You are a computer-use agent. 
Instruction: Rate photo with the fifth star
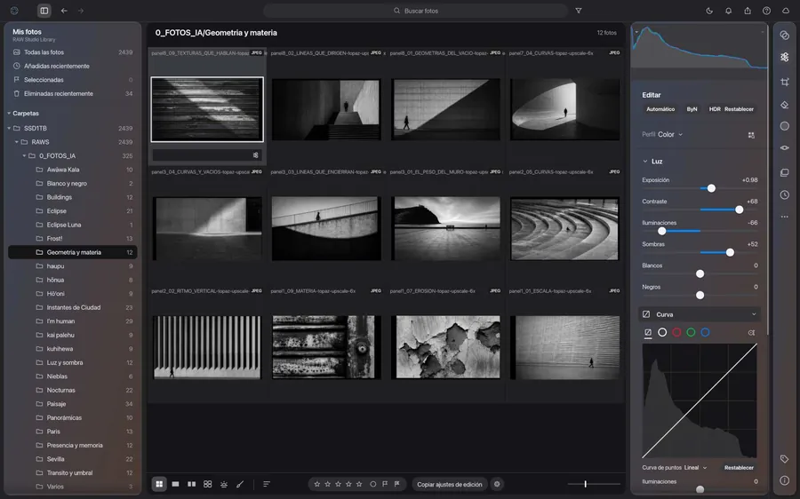[x=359, y=484]
